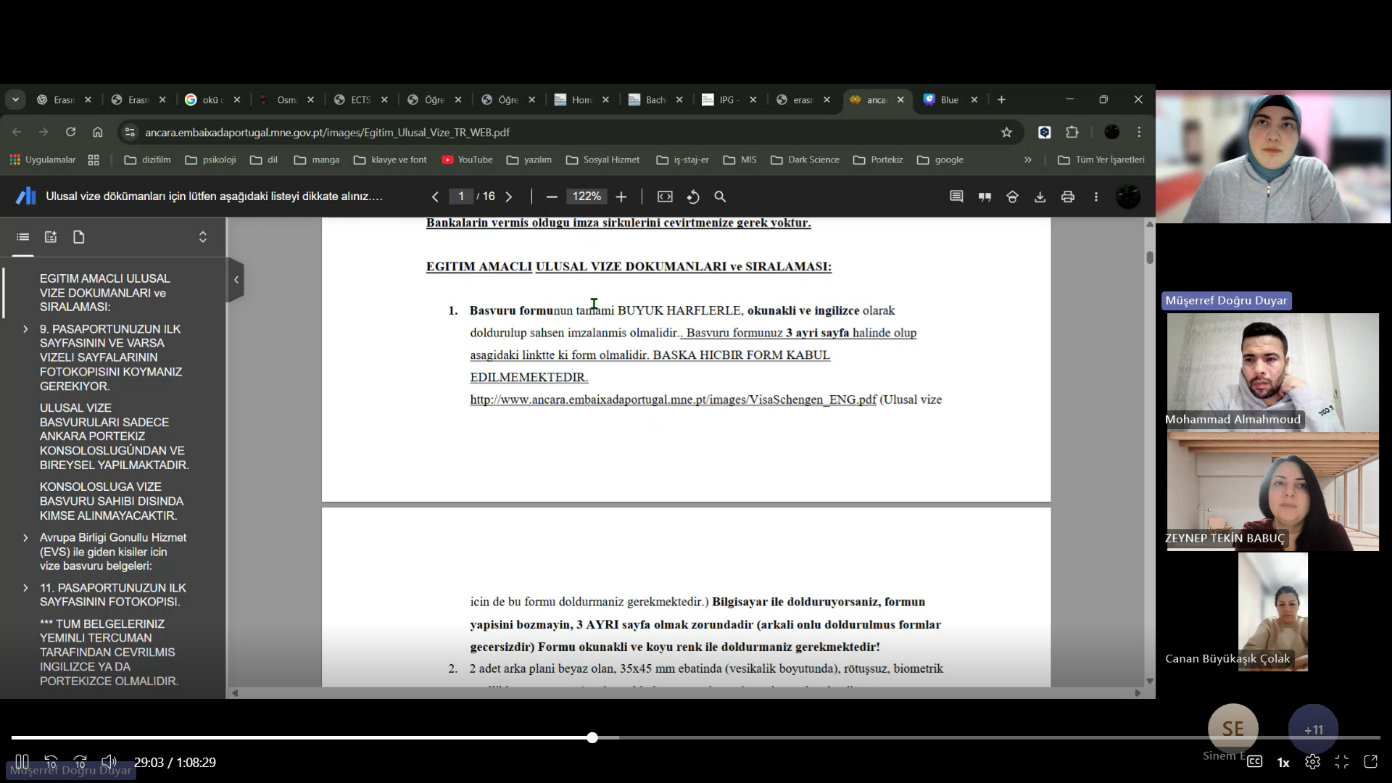This screenshot has width=1392, height=783.
Task: Open the browser extensions puzzle icon
Action: pos(1072,132)
